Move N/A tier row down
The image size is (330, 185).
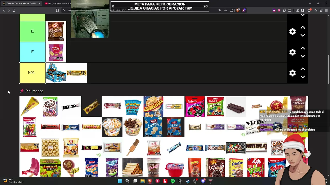tap(303, 77)
